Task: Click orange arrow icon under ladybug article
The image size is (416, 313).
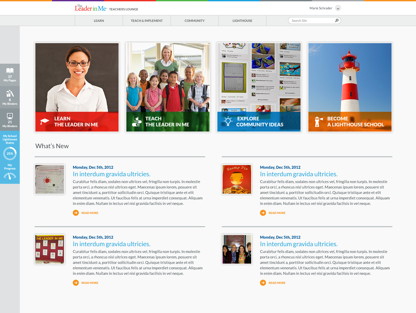Action: pos(76,213)
